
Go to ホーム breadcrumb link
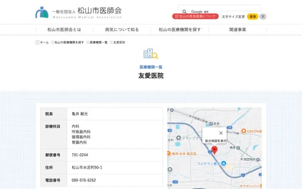pos(43,43)
